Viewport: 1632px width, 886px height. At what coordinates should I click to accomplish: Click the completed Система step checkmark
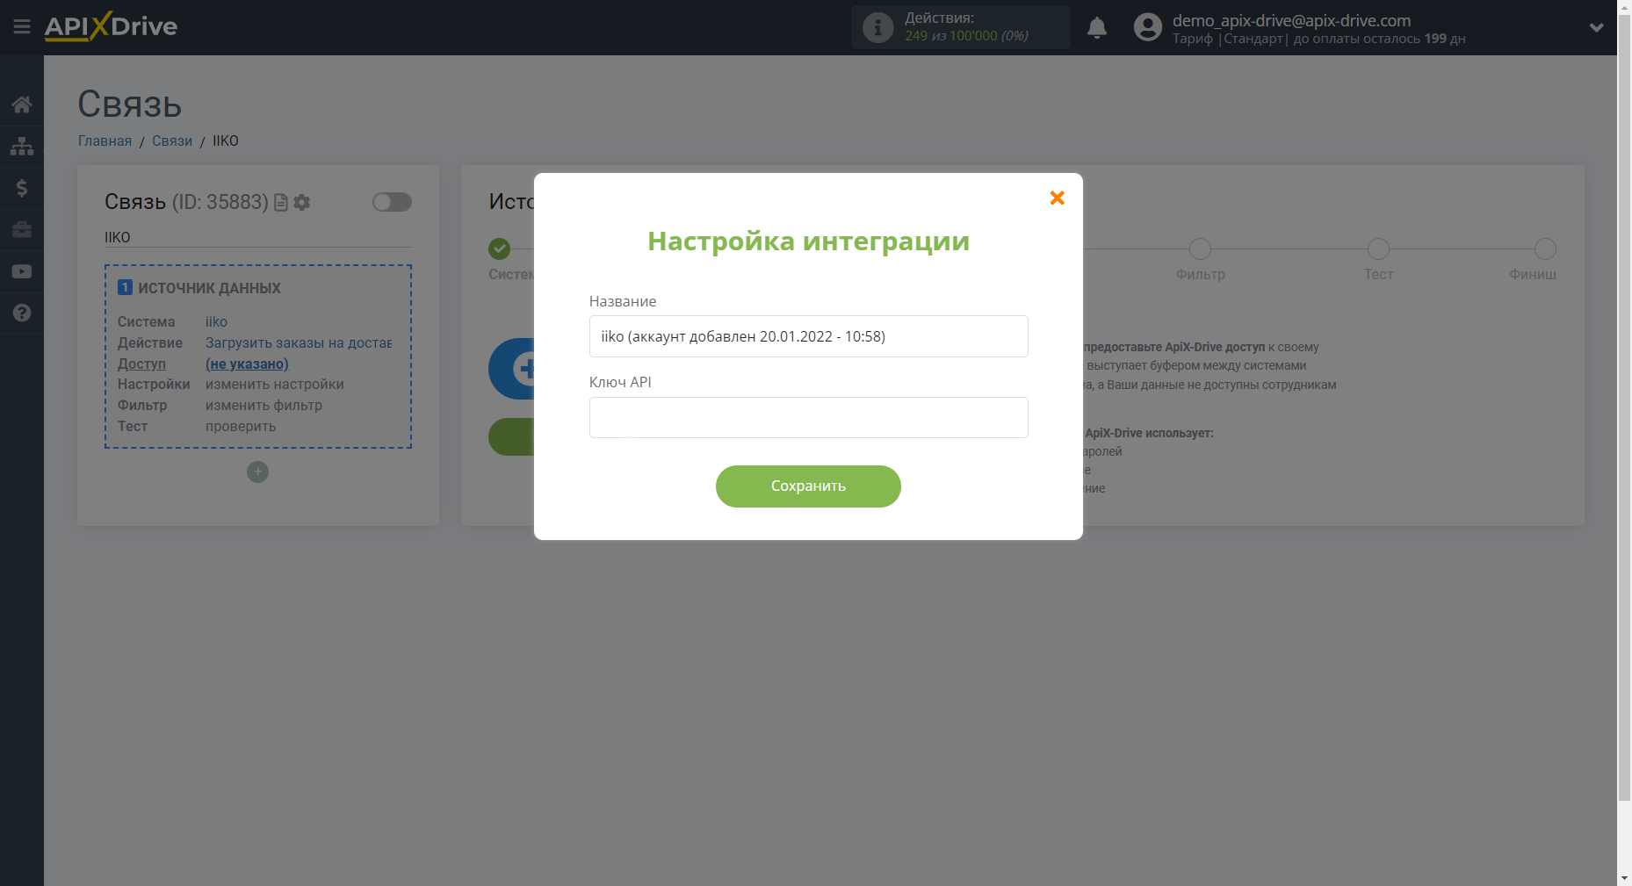coord(500,249)
